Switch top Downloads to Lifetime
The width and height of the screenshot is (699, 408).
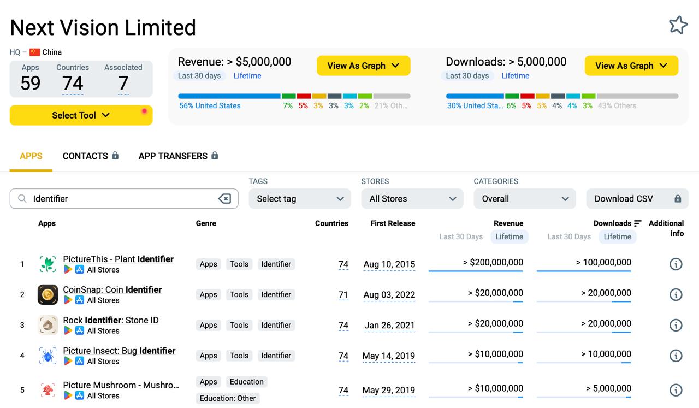coord(515,76)
